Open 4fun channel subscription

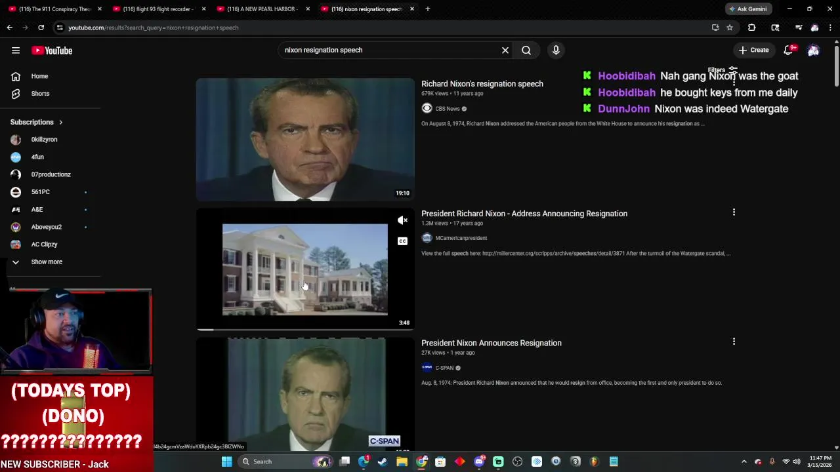tap(37, 157)
